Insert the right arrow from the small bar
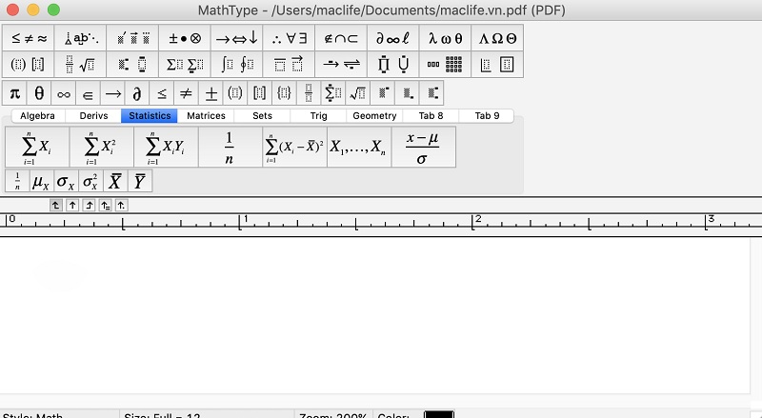Image resolution: width=762 pixels, height=418 pixels. pos(112,93)
